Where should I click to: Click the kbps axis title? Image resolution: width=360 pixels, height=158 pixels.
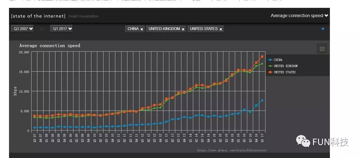[15, 91]
